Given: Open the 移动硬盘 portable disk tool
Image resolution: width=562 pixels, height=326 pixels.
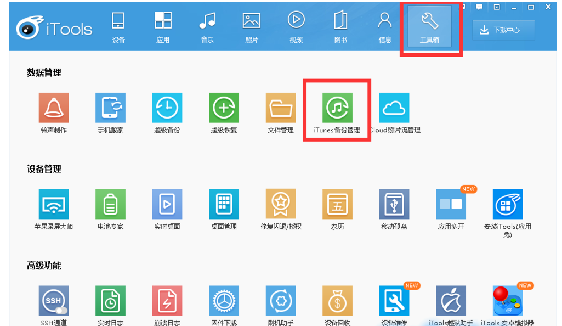Looking at the screenshot, I should (x=394, y=204).
